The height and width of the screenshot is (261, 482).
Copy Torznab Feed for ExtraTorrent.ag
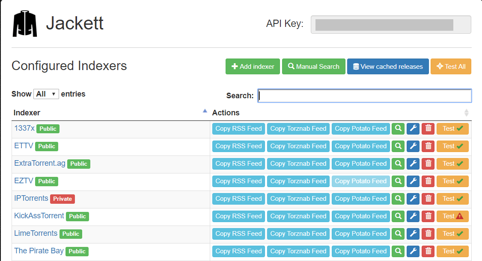coord(298,164)
